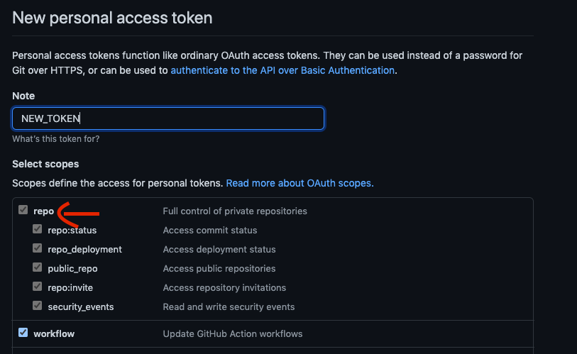Screen dimensions: 577x354
Task: Uncheck the repo scope checkbox
Action: tap(23, 210)
